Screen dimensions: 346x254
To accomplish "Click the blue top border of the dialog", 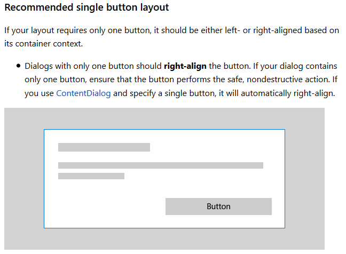I will [164, 130].
